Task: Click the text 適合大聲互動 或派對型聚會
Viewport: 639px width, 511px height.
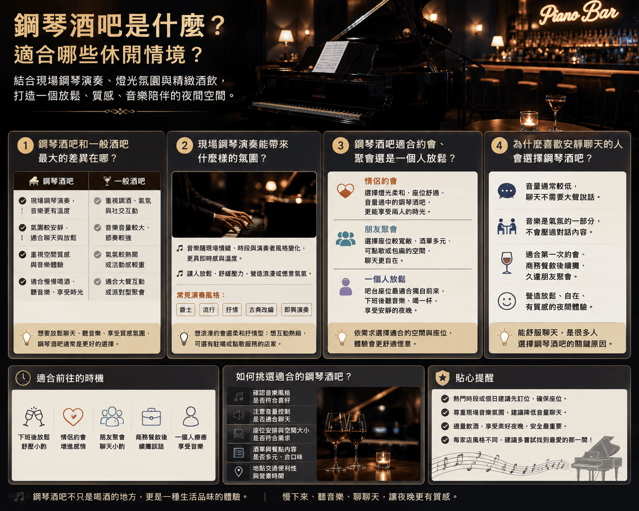Action: pyautogui.click(x=125, y=286)
